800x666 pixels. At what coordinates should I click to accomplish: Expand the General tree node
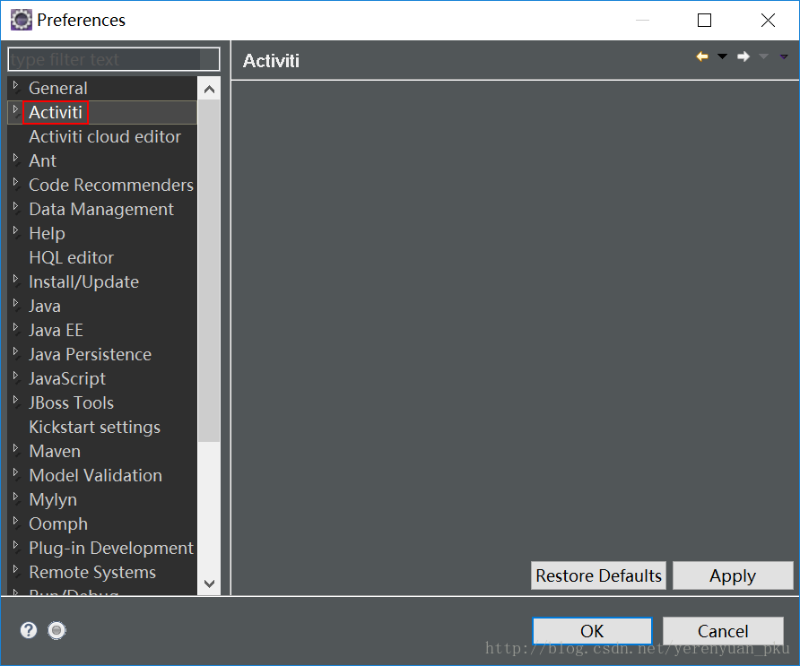point(16,84)
